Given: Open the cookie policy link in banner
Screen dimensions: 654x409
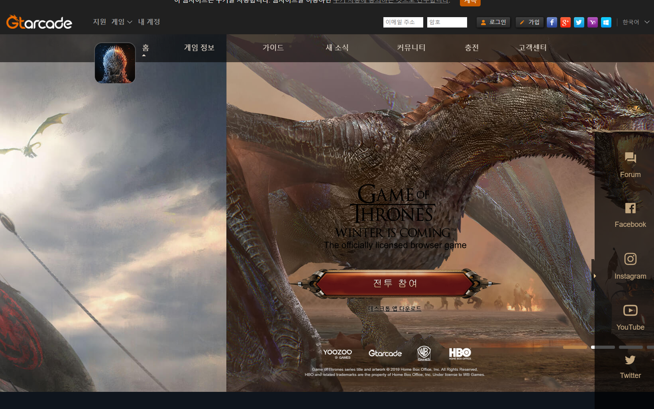Looking at the screenshot, I should [391, 2].
